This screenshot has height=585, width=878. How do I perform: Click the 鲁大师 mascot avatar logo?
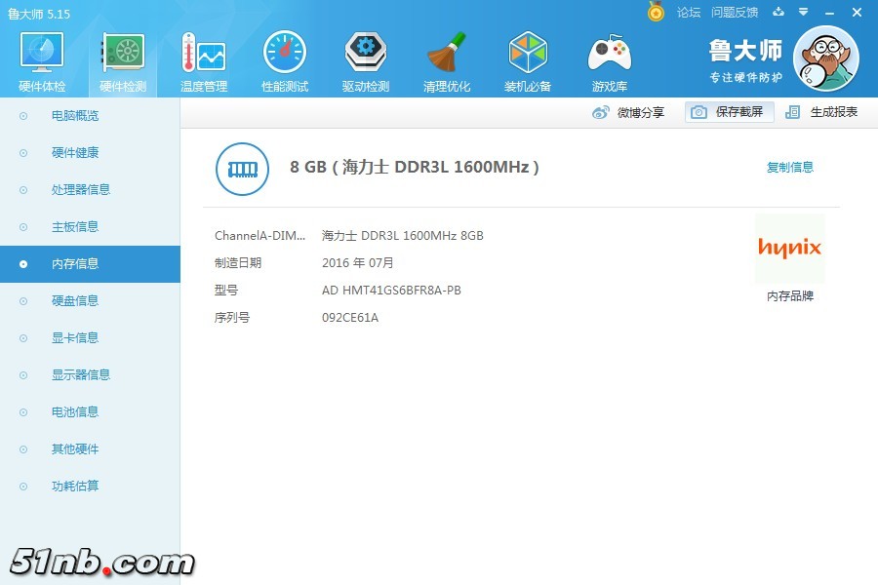(827, 58)
